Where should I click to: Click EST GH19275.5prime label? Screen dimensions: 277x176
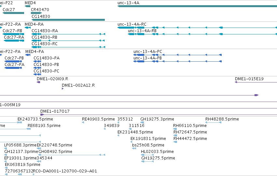[158, 158]
